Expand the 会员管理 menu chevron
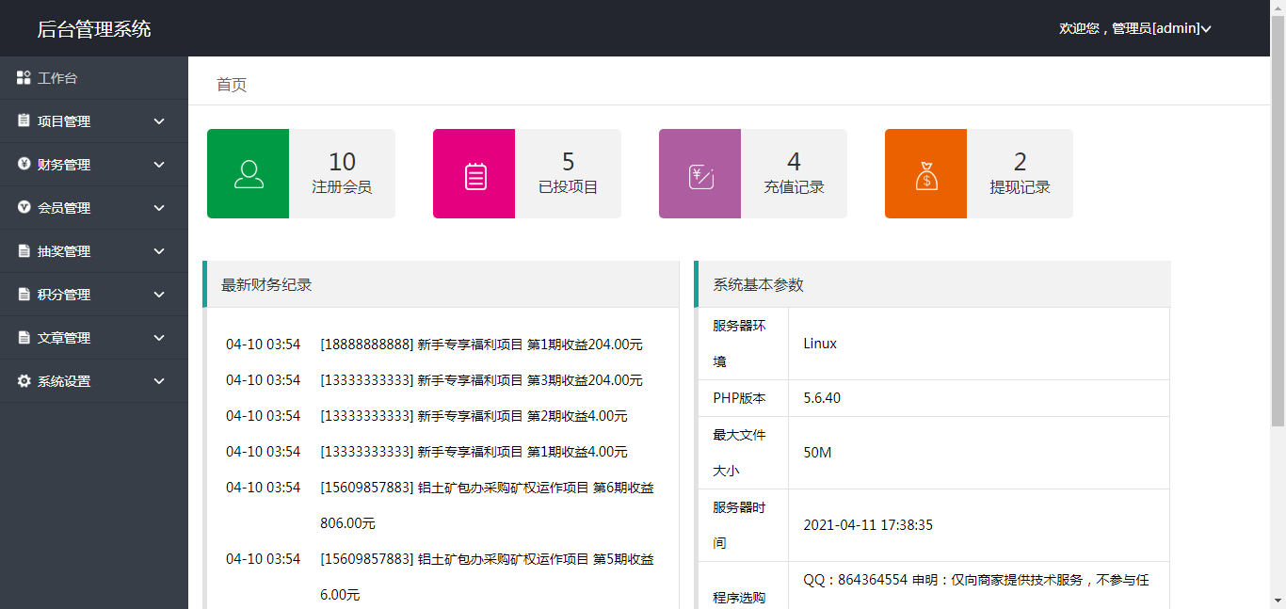Screen dimensions: 1286x609 pos(159,208)
